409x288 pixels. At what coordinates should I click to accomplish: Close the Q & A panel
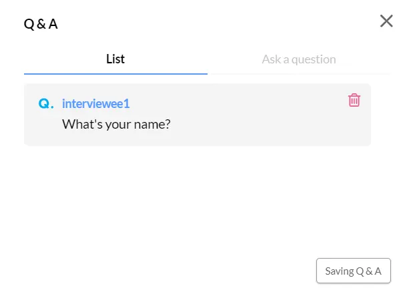click(x=386, y=21)
